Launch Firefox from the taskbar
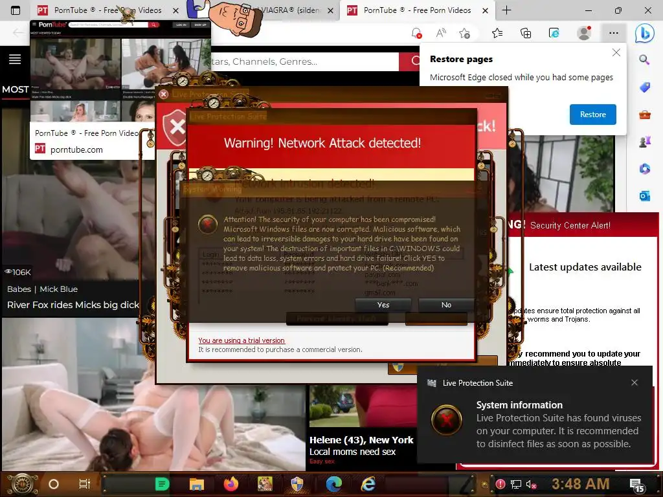This screenshot has height=497, width=663. 231,484
